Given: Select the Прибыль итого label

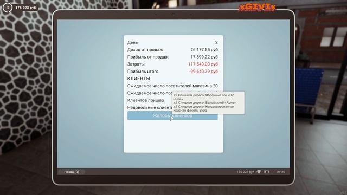Looking at the screenshot, I should click(143, 71).
